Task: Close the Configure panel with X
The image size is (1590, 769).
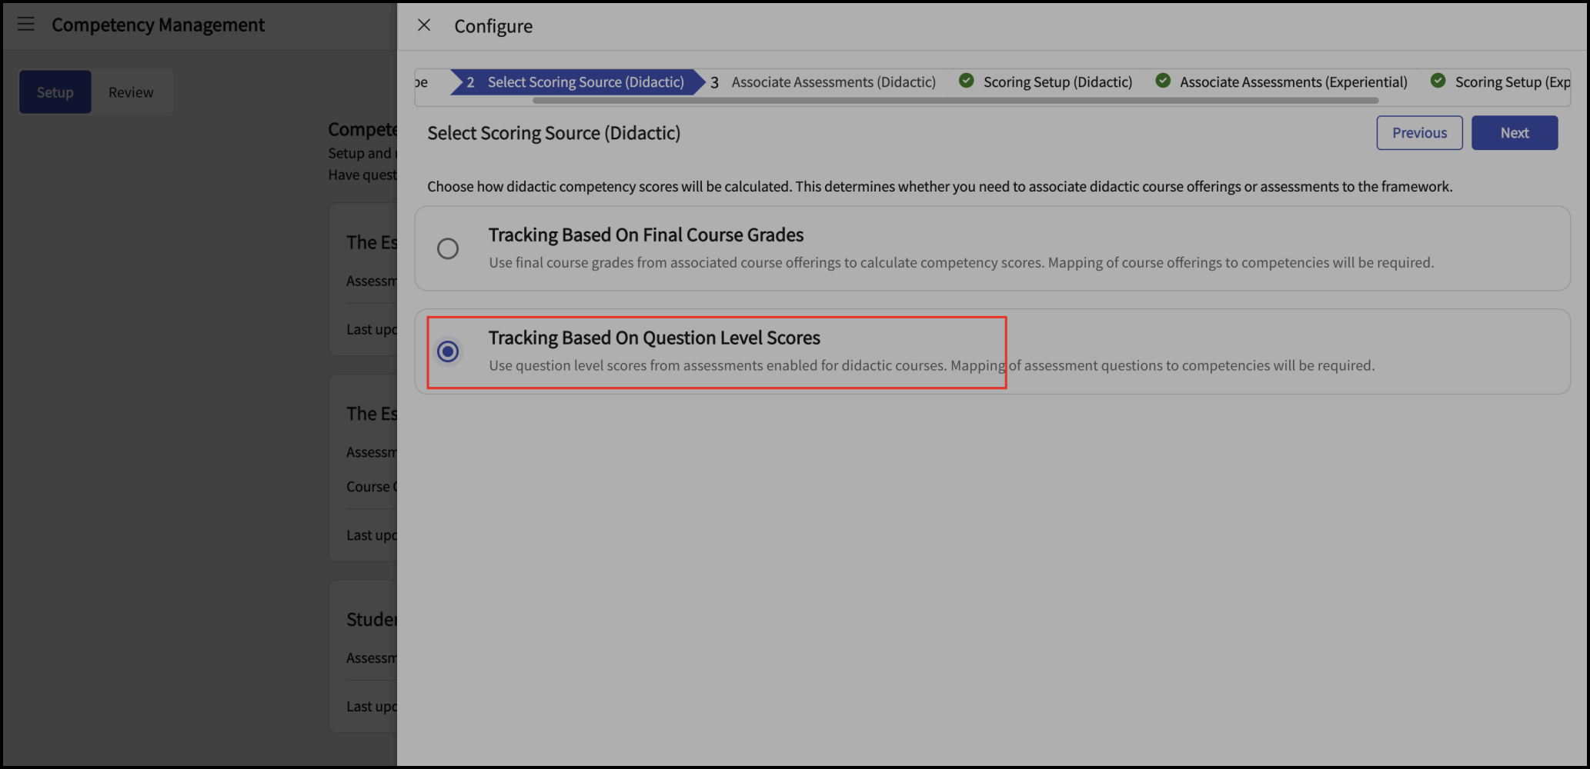Action: [x=424, y=25]
